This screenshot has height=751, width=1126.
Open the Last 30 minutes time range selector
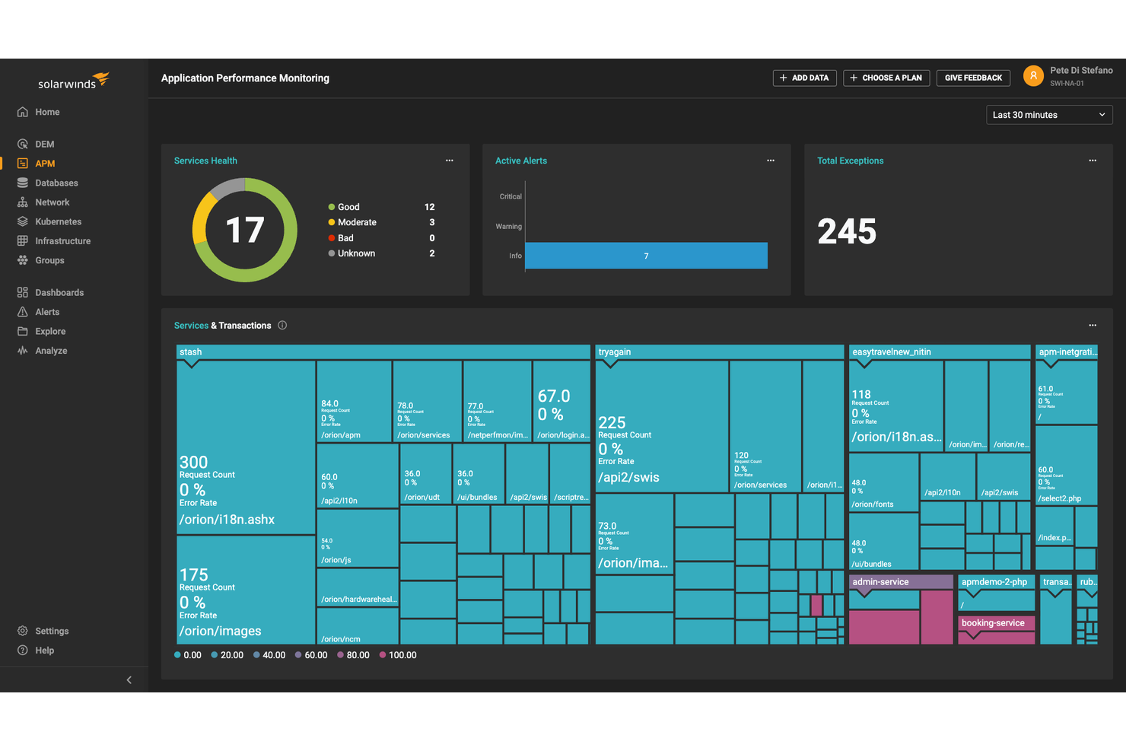click(x=1049, y=115)
